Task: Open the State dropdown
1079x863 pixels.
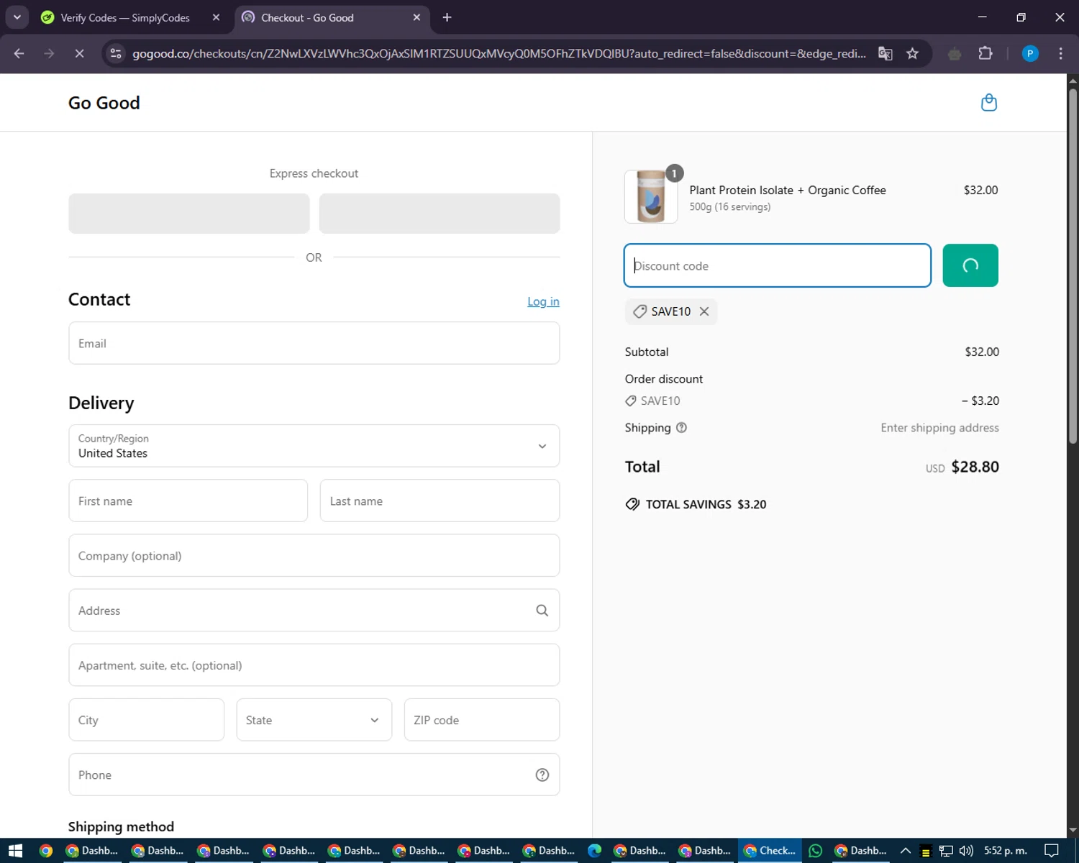Action: click(x=314, y=720)
